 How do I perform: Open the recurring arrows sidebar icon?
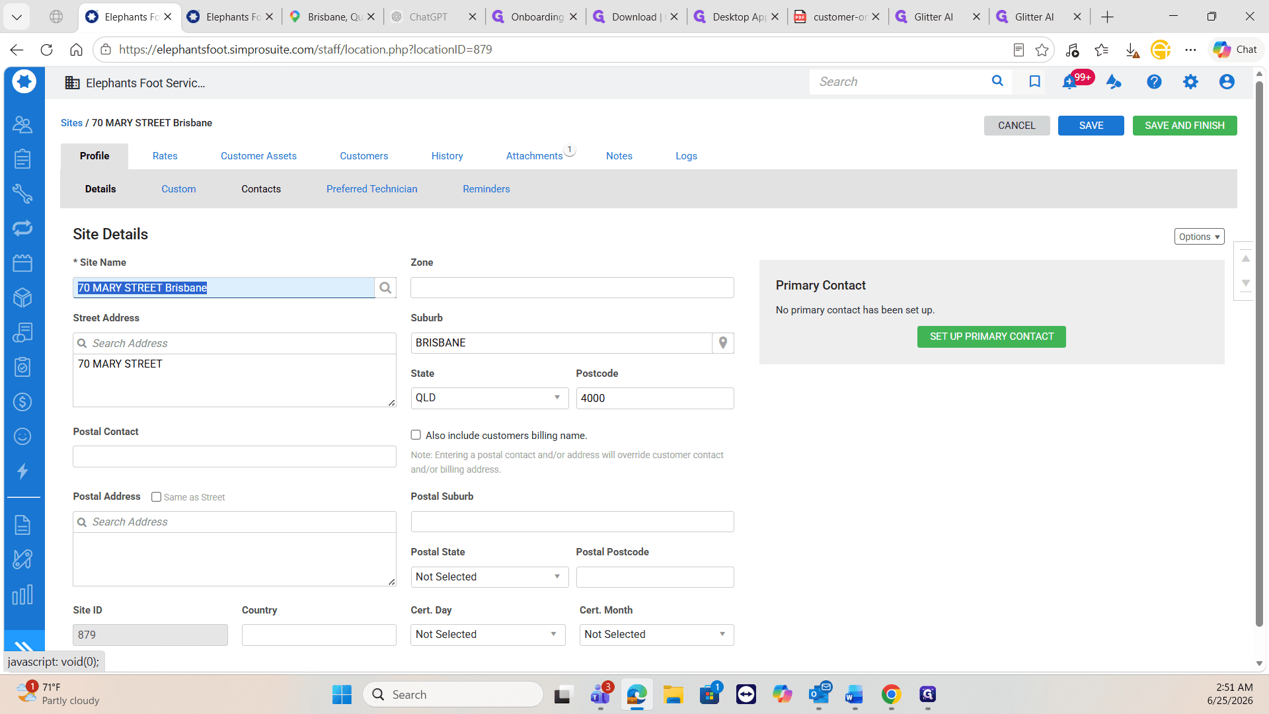point(22,228)
